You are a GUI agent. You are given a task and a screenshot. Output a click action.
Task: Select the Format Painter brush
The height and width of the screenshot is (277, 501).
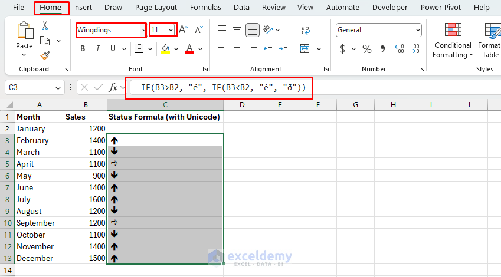click(45, 55)
